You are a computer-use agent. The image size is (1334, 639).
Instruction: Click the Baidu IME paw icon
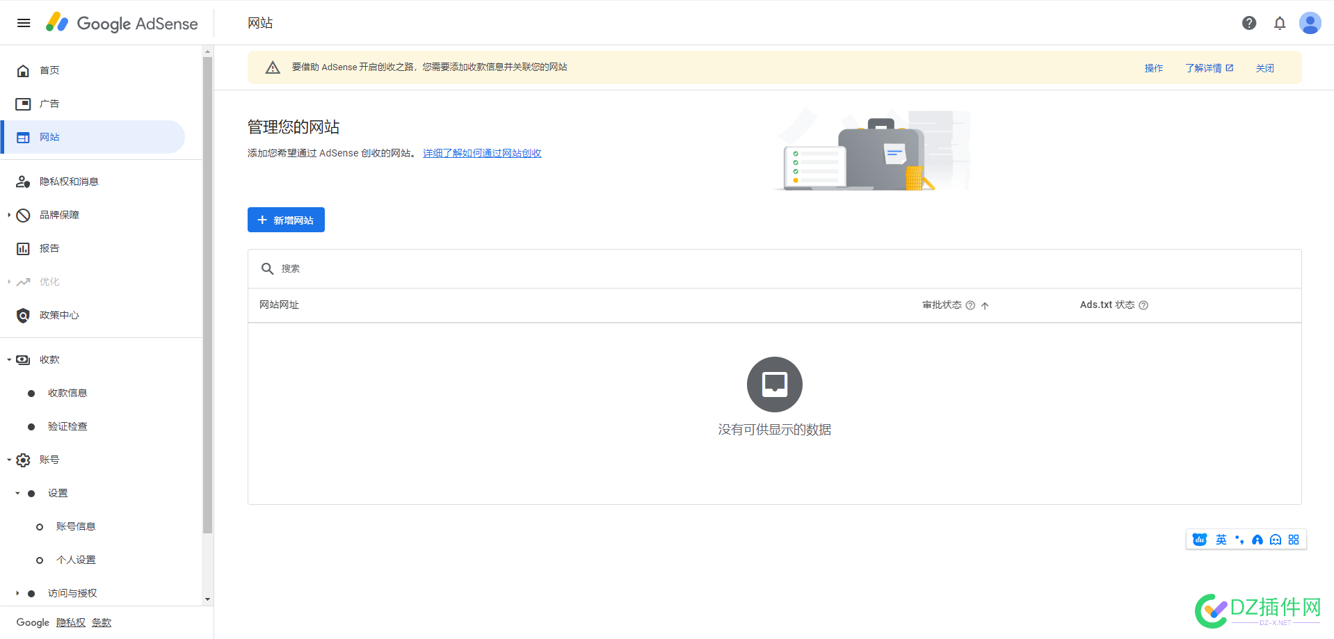click(1200, 540)
